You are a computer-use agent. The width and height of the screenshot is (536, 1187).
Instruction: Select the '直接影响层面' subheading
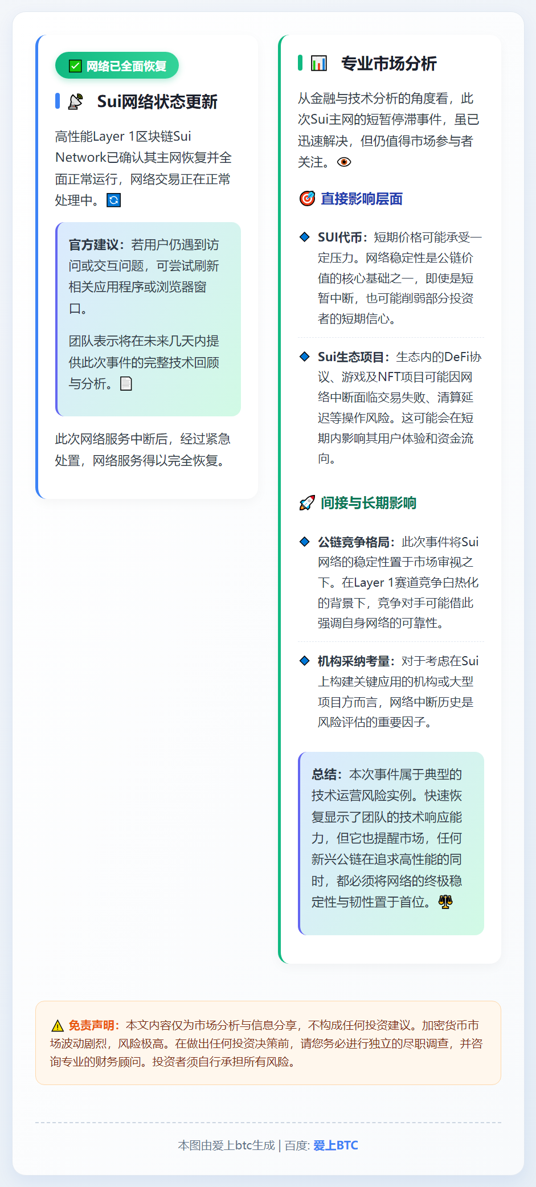point(362,198)
